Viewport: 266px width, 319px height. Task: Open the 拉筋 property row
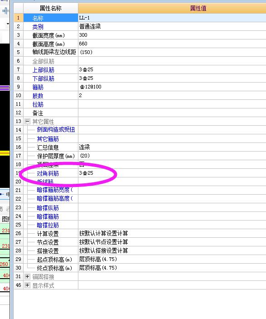tap(140, 104)
